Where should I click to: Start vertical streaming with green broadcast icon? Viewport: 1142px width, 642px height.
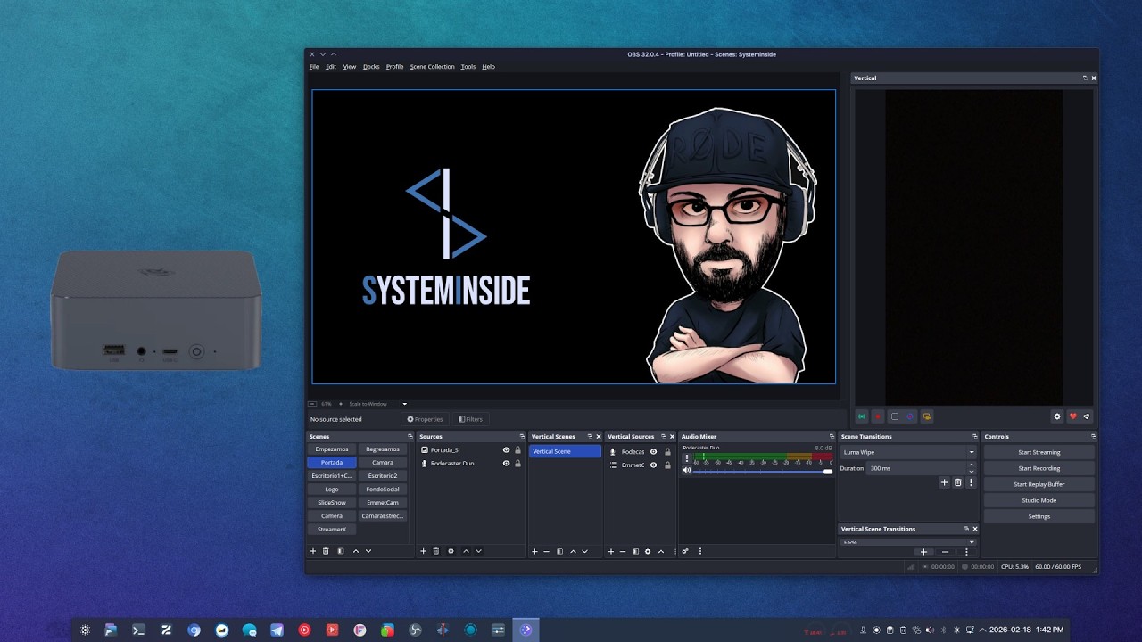coord(862,416)
